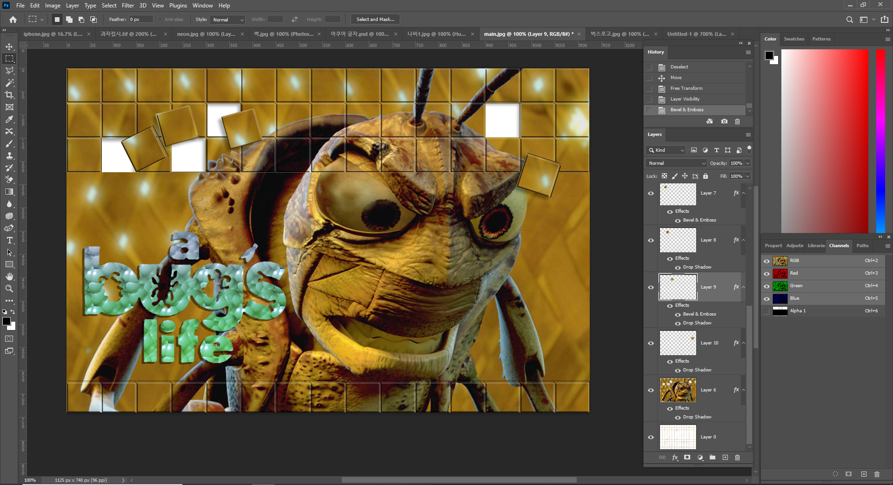893x485 pixels.
Task: Open the search icon at top right
Action: [849, 20]
